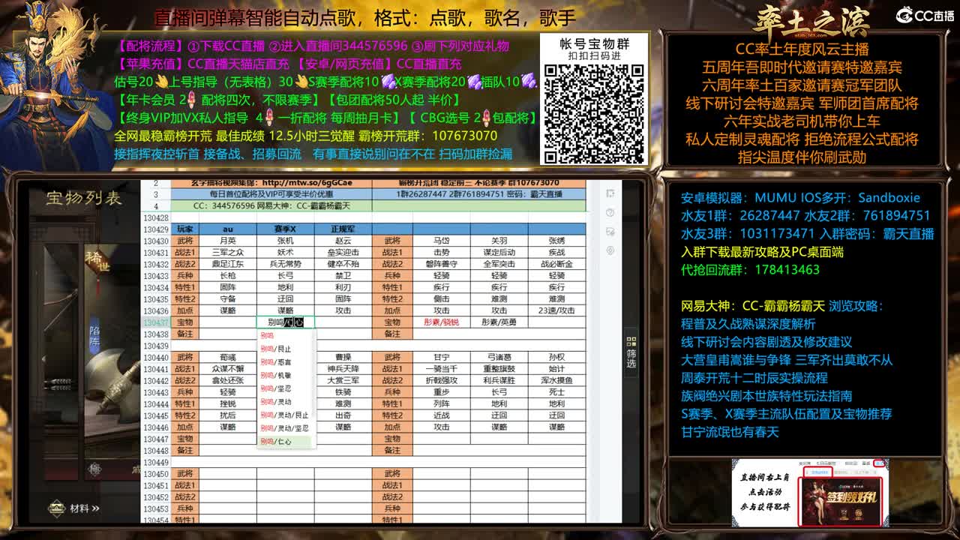This screenshot has height=540, width=960.
Task: Choose 别鸣/艮止 from the dropdown list
Action: click(286, 349)
